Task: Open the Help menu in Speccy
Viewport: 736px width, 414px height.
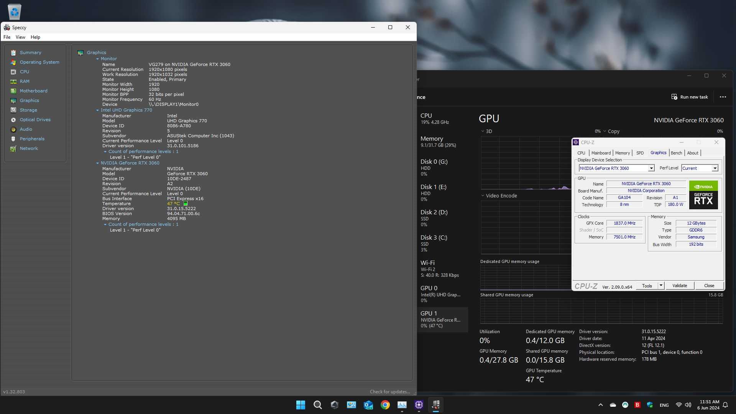Action: pyautogui.click(x=35, y=37)
